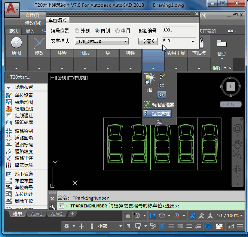This screenshot has width=248, height=237.
Task: Select the 道路标高 tool icon
Action: [x=9, y=145]
